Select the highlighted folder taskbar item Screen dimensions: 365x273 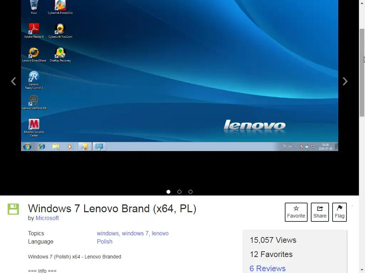85,146
